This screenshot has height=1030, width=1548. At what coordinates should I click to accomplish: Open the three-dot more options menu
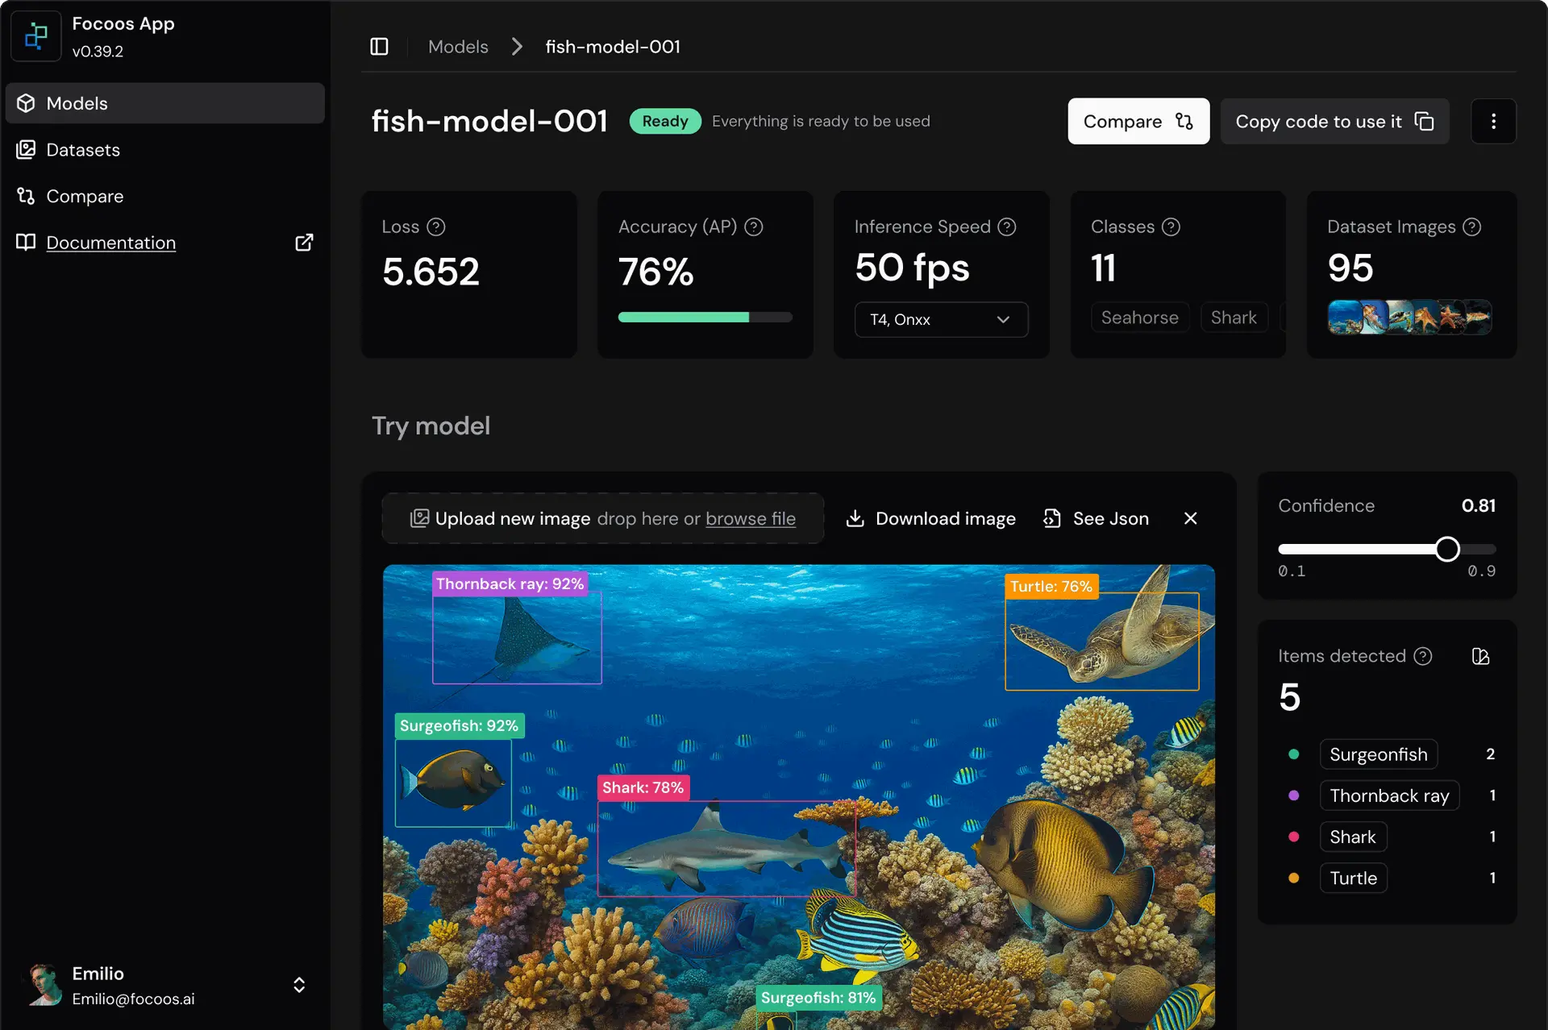coord(1493,121)
